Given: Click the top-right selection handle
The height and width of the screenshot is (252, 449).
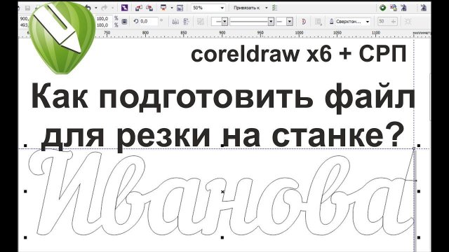Looking at the screenshot, I should [419, 146].
